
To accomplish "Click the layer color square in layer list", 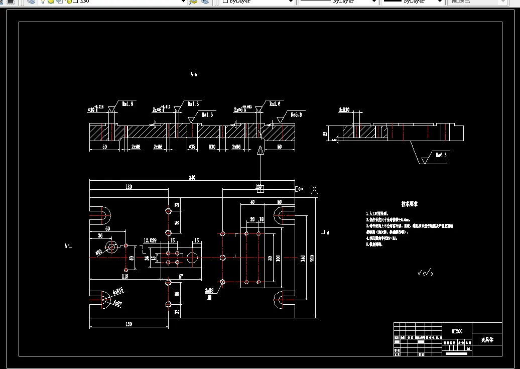I will 76,2.
